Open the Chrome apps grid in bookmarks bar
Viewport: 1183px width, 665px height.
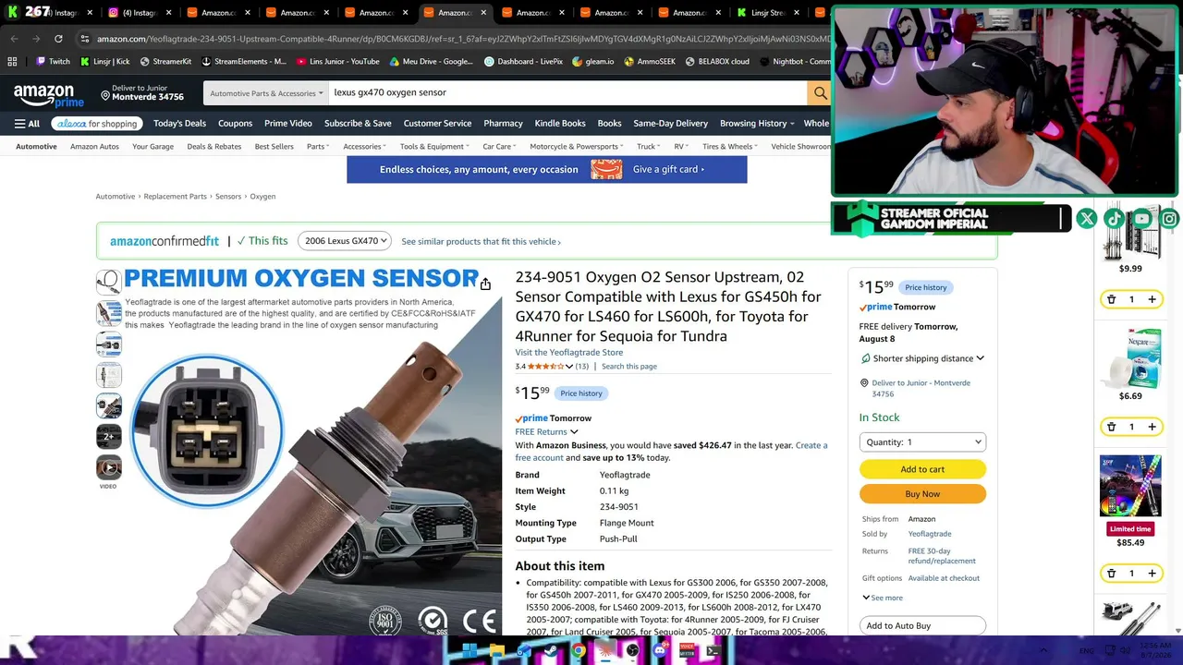[x=12, y=62]
